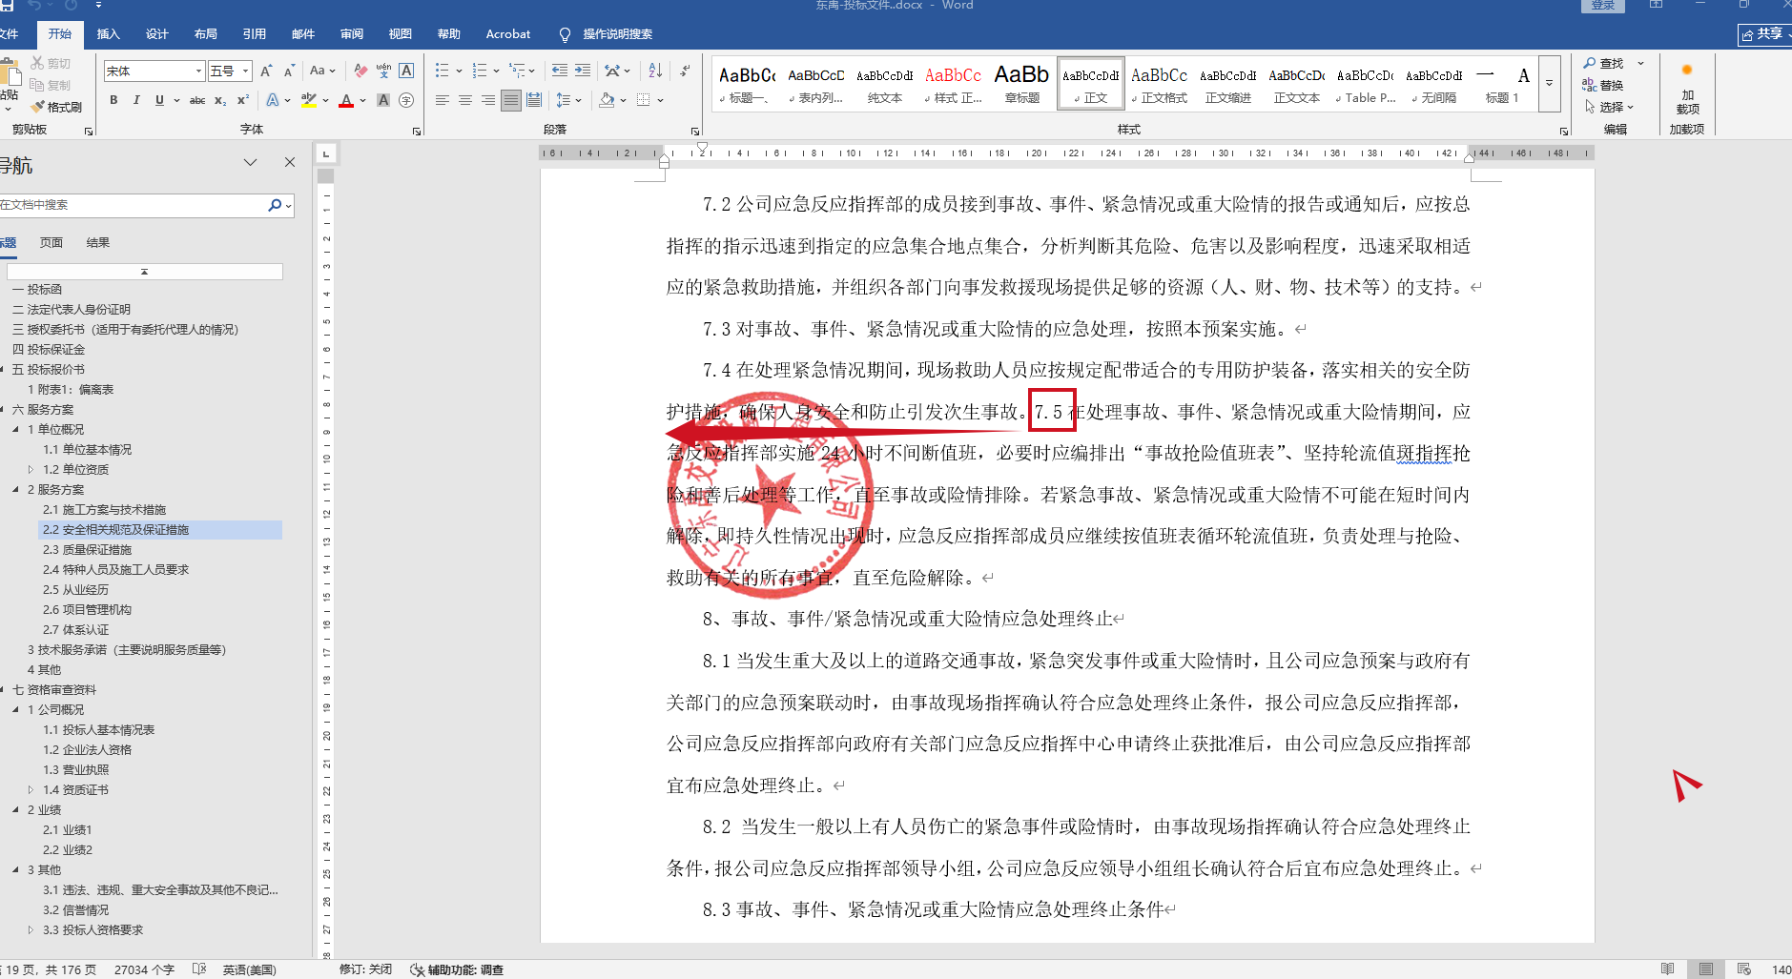The width and height of the screenshot is (1792, 979).
Task: Switch to the Design (设计) ribbon tab
Action: 157,34
